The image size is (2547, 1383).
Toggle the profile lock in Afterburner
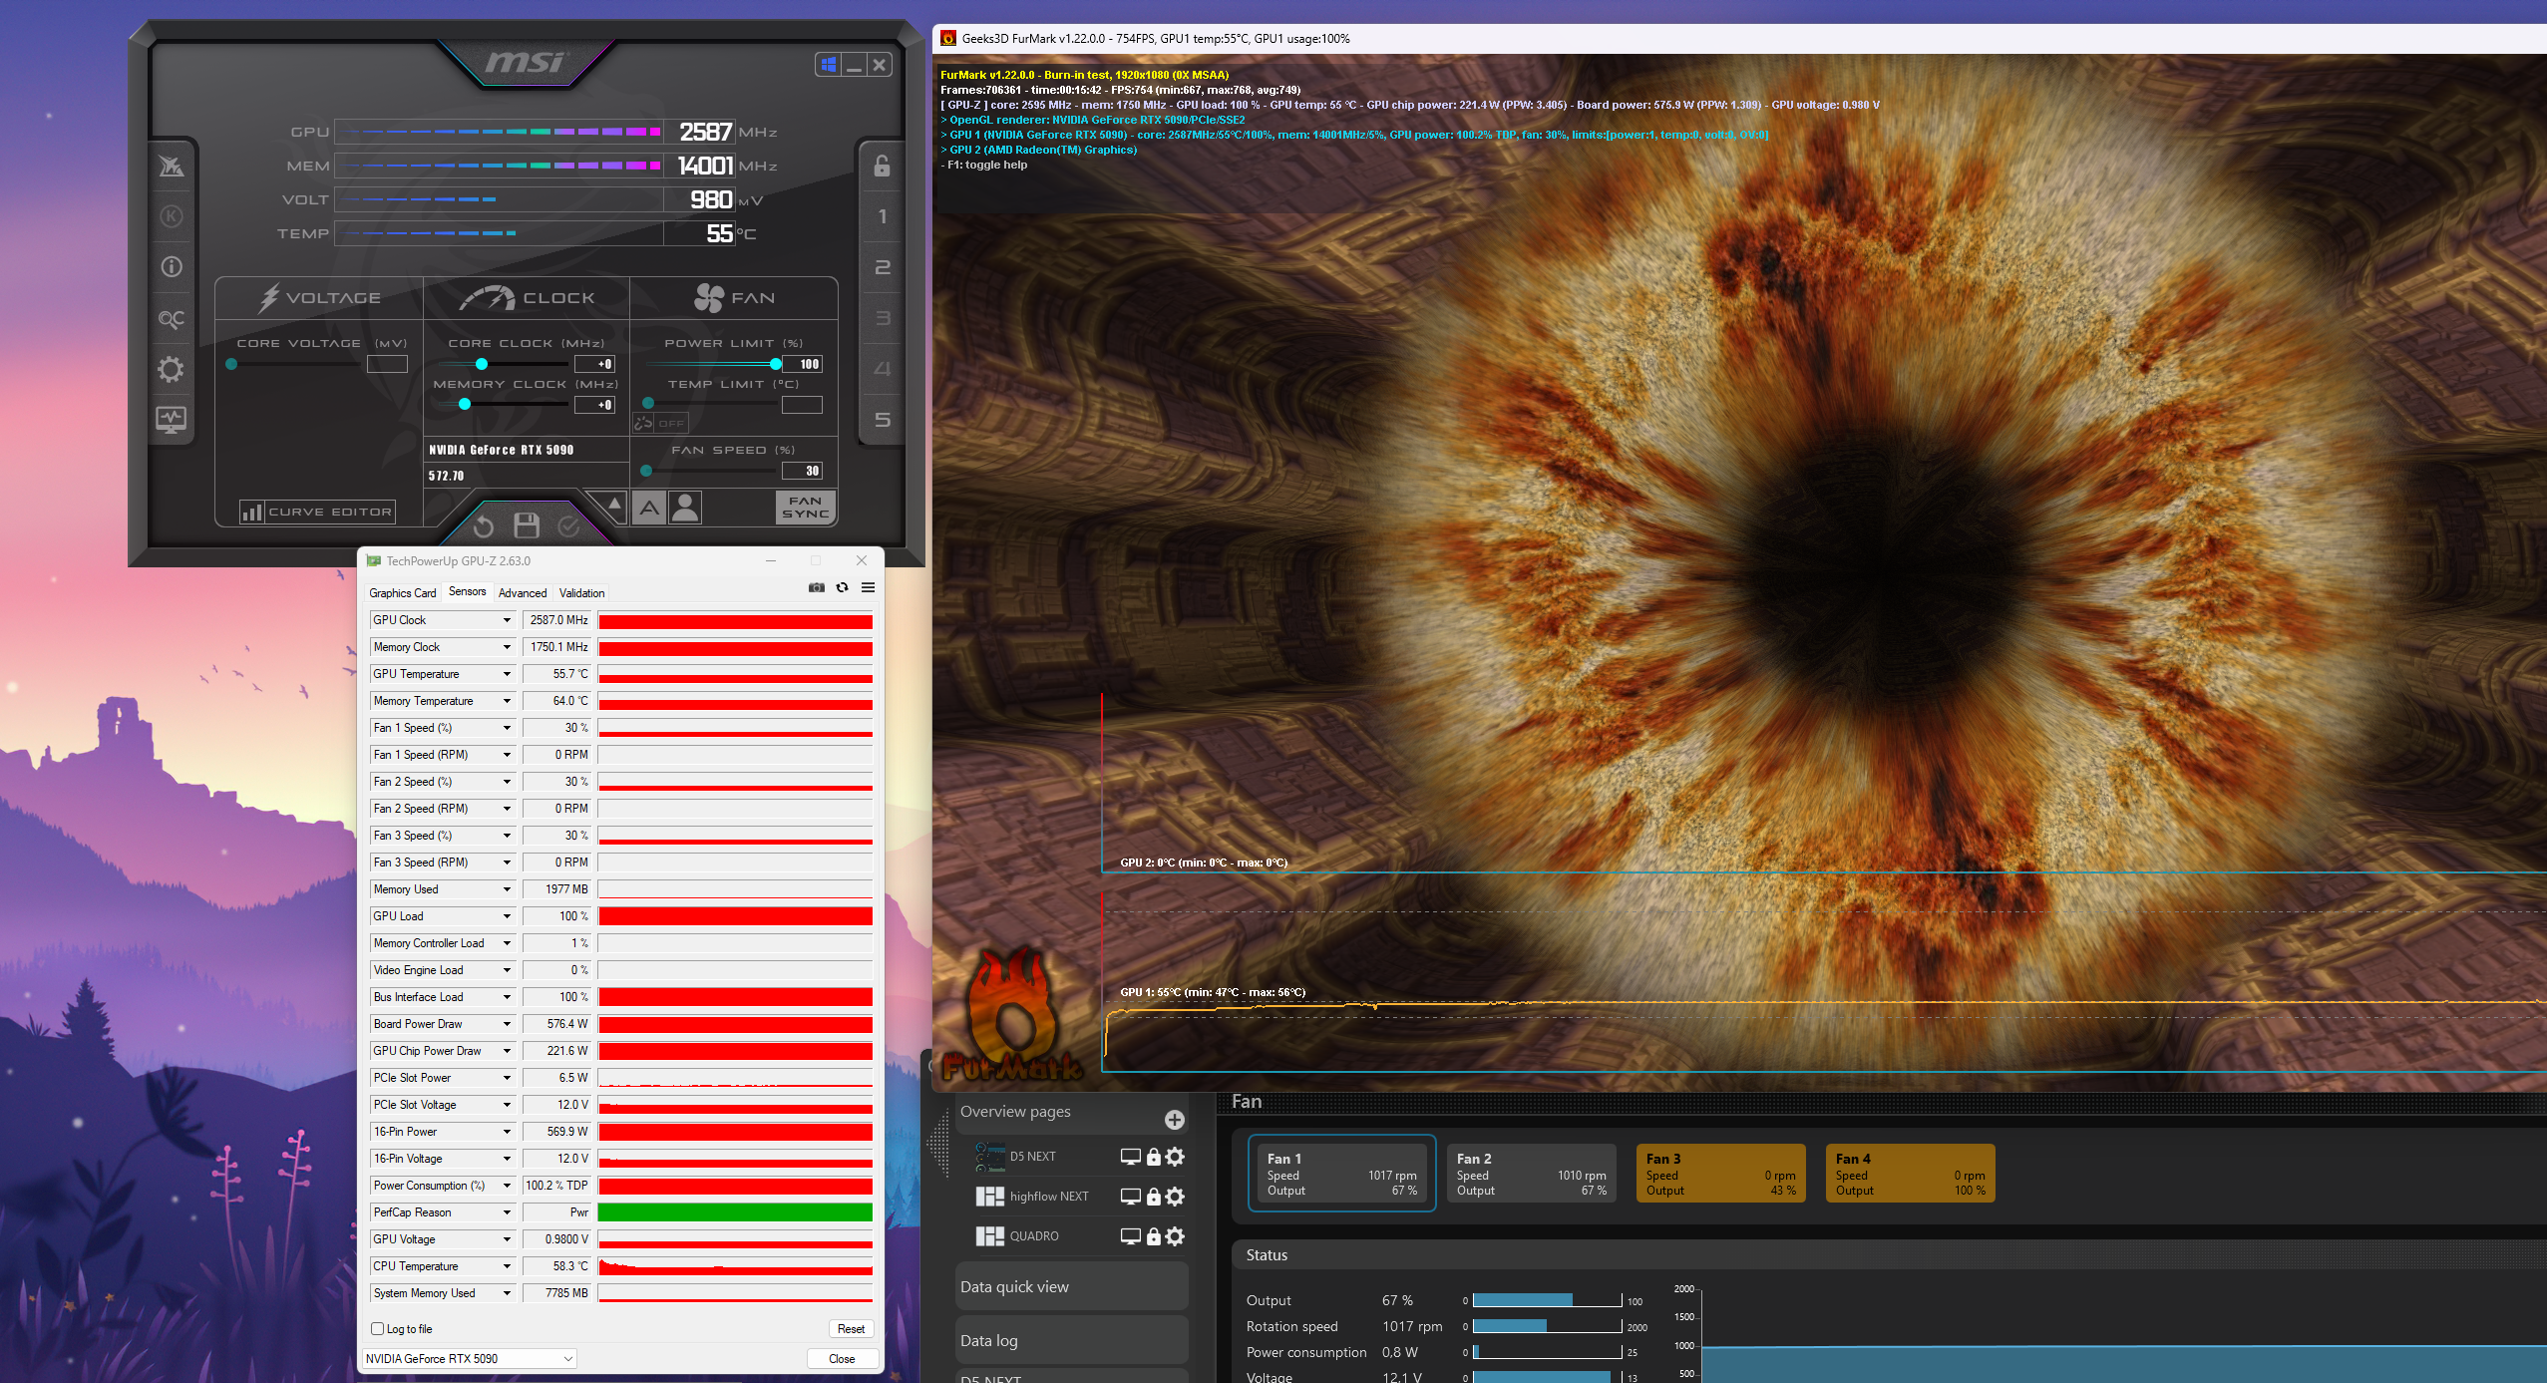click(882, 167)
